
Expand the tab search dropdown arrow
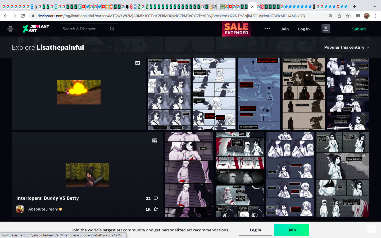[375, 7]
